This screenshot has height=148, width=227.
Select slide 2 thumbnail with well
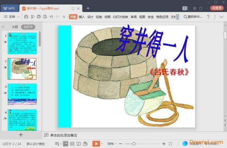(22, 69)
